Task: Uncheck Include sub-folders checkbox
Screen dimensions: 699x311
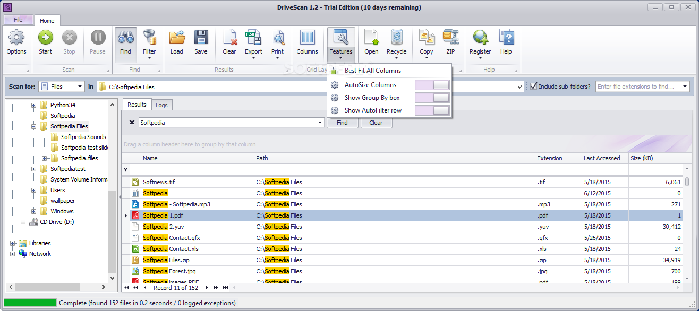Action: pyautogui.click(x=533, y=87)
